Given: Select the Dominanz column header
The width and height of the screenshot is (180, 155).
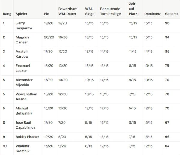Looking at the screenshot, I should point(152,14).
